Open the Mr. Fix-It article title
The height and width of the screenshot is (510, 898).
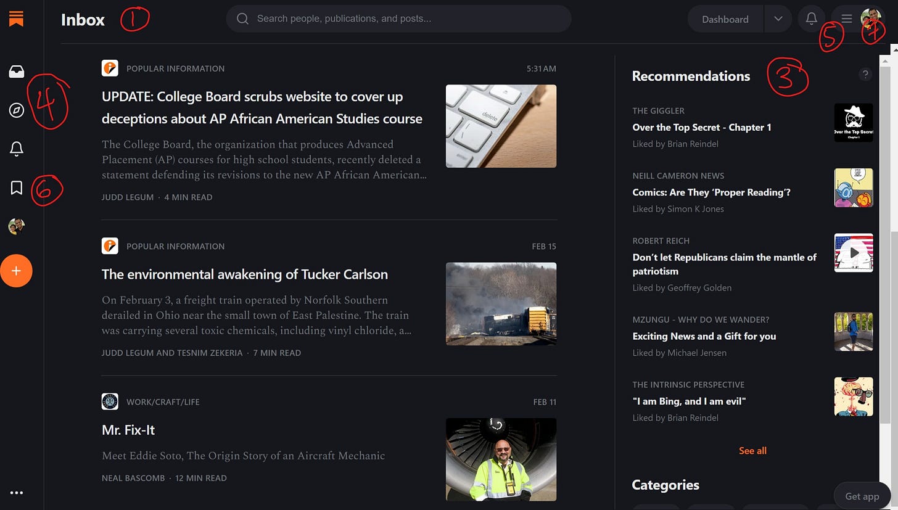[x=128, y=429]
